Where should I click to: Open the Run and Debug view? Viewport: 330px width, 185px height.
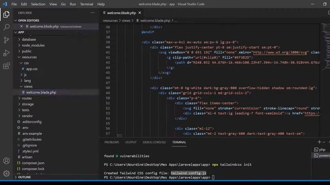pyautogui.click(x=6, y=53)
